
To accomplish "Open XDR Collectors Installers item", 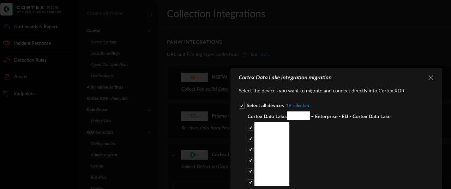I will 99,177.
